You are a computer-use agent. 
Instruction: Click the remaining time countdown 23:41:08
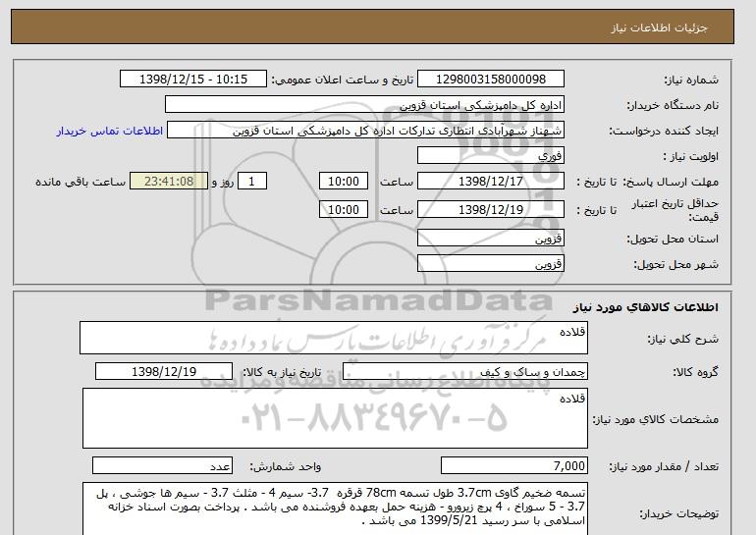point(169,182)
